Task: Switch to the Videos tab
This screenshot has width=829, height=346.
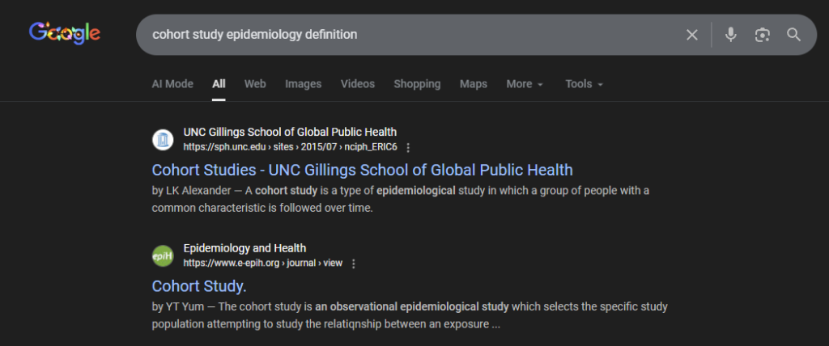Action: (x=357, y=84)
